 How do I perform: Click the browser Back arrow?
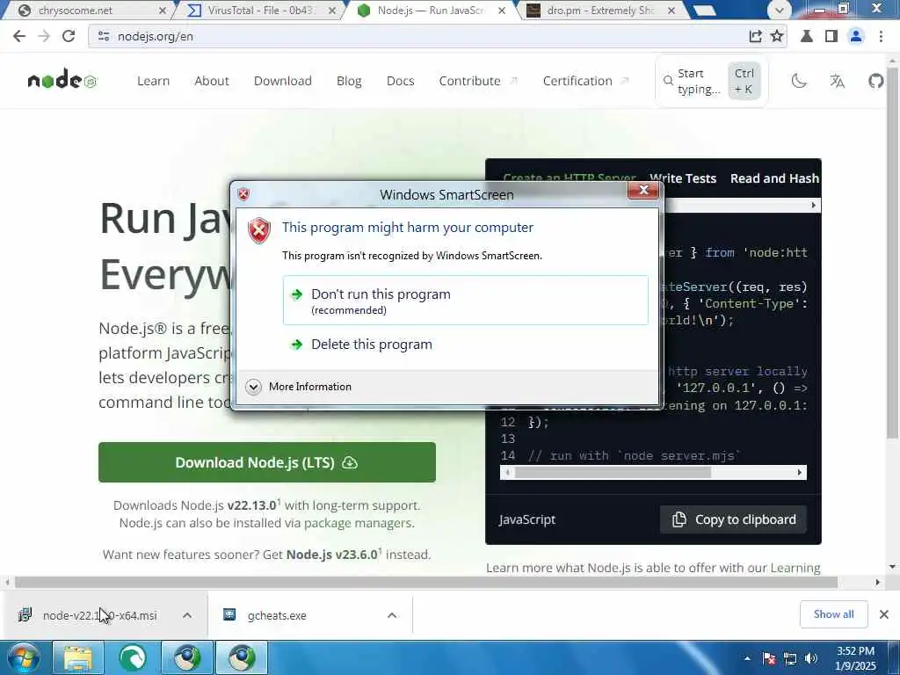[x=19, y=36]
